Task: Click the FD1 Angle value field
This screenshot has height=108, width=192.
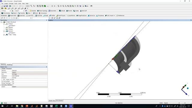Action: click(30, 79)
